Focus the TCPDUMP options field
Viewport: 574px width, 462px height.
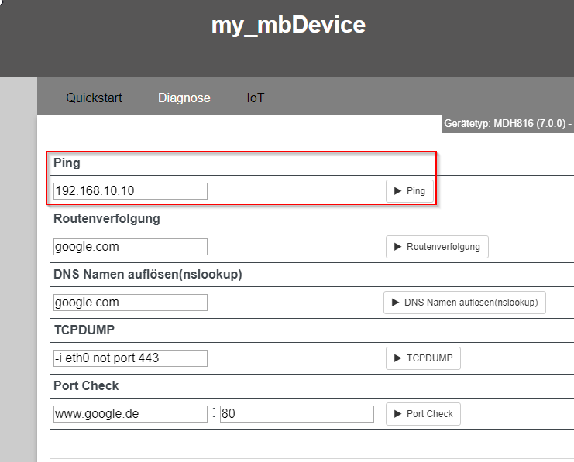130,358
